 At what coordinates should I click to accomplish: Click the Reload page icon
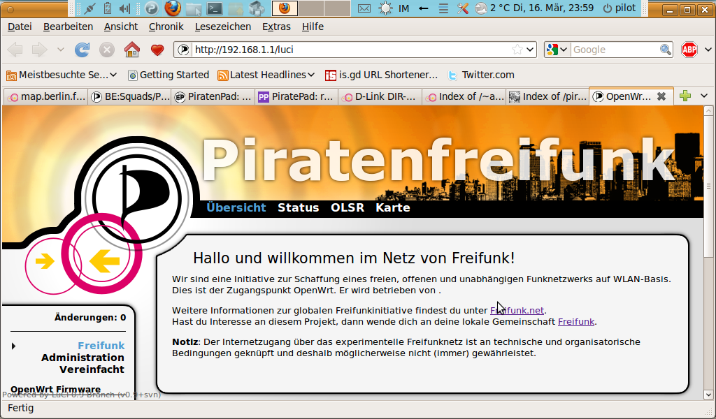[83, 50]
